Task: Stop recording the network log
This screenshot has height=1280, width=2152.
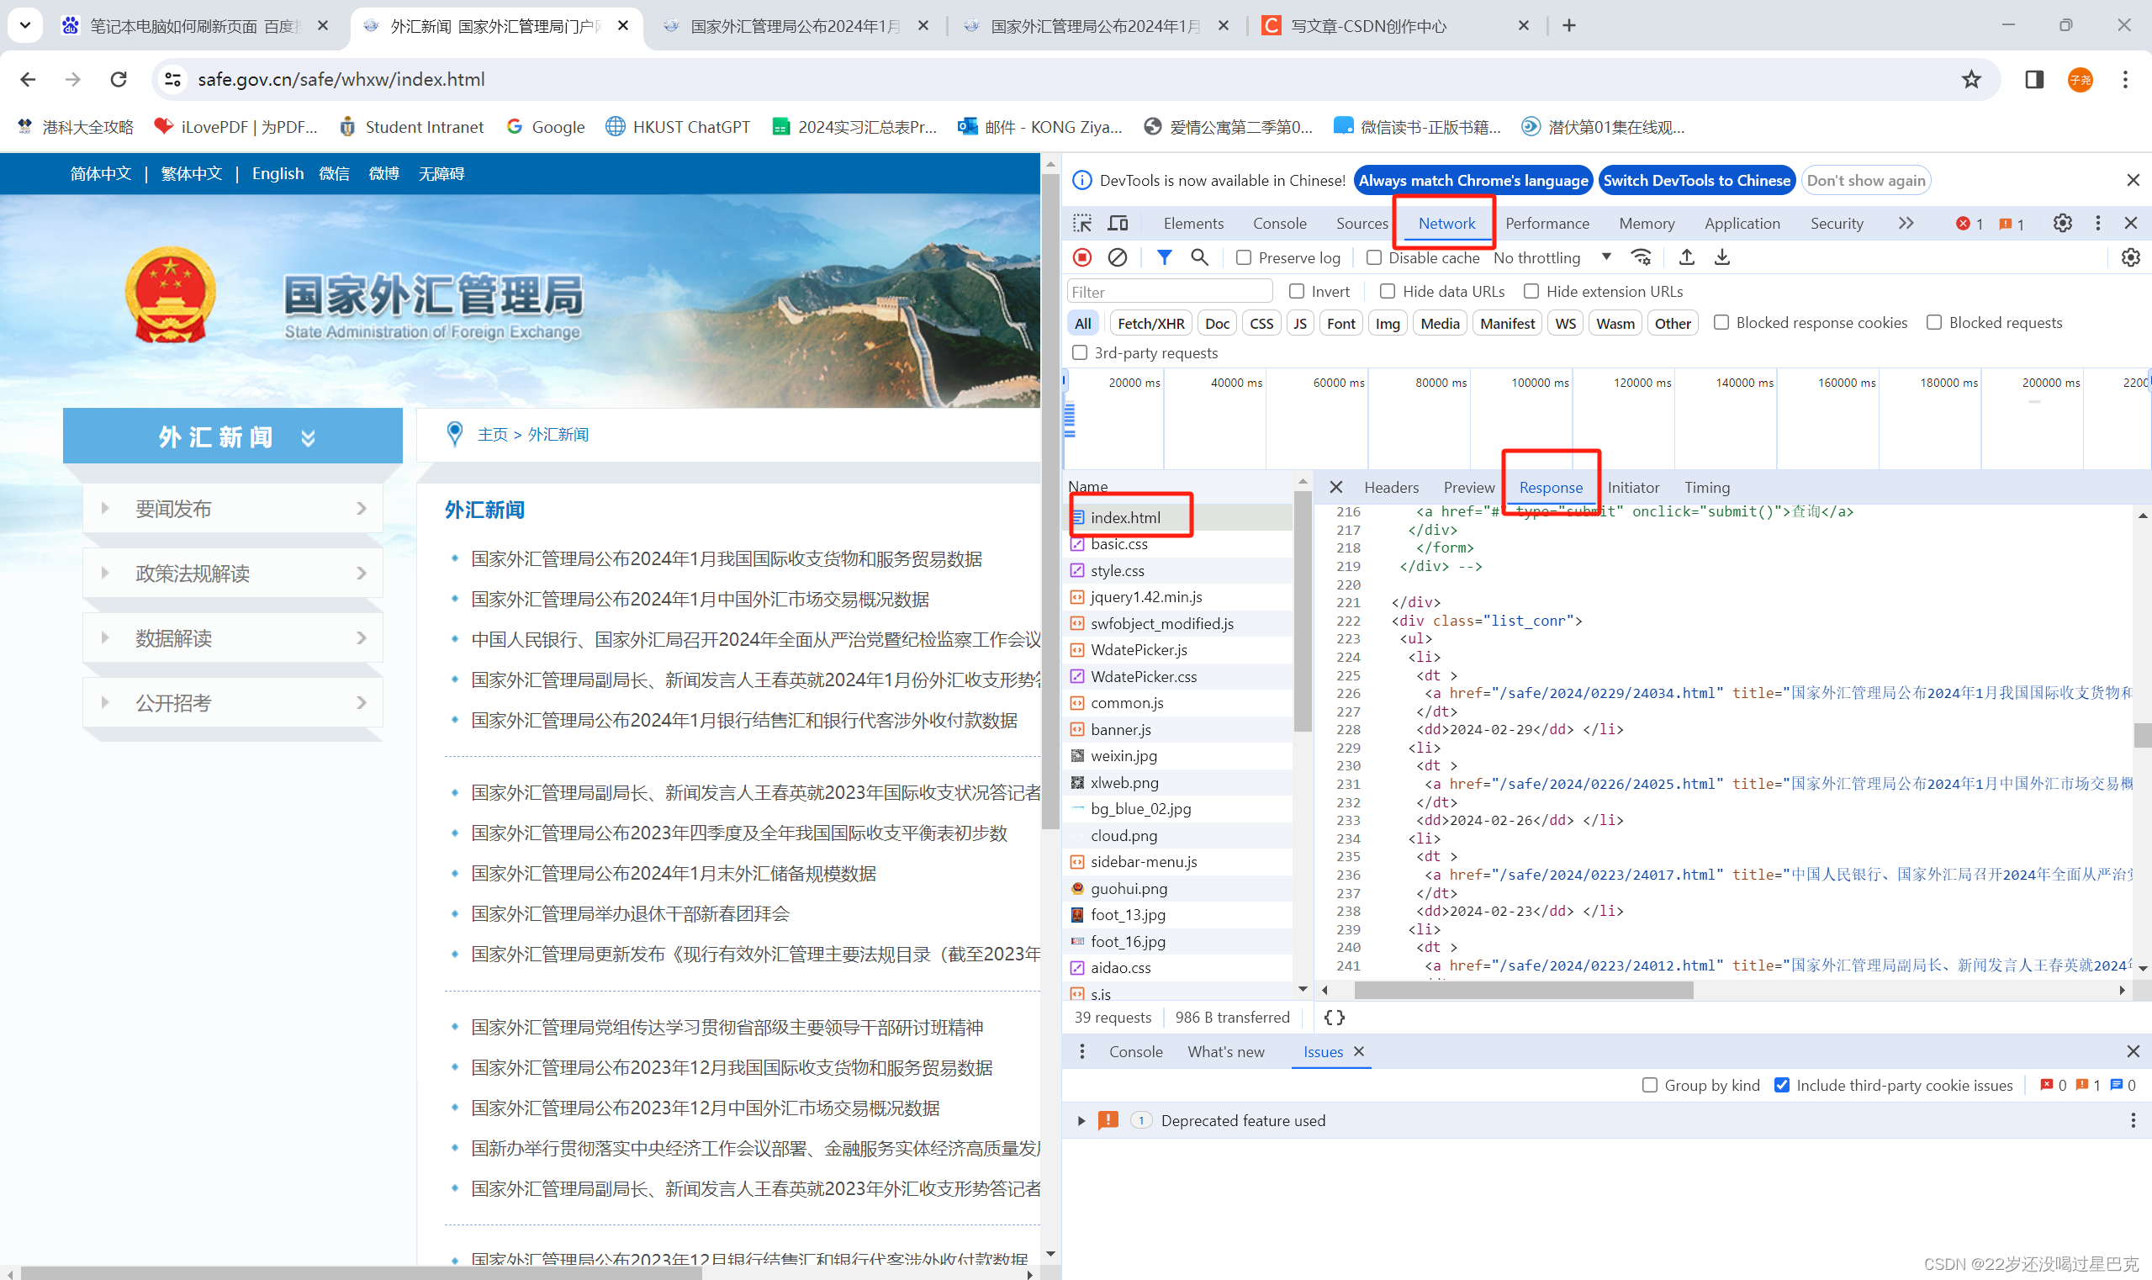Action: click(x=1082, y=257)
